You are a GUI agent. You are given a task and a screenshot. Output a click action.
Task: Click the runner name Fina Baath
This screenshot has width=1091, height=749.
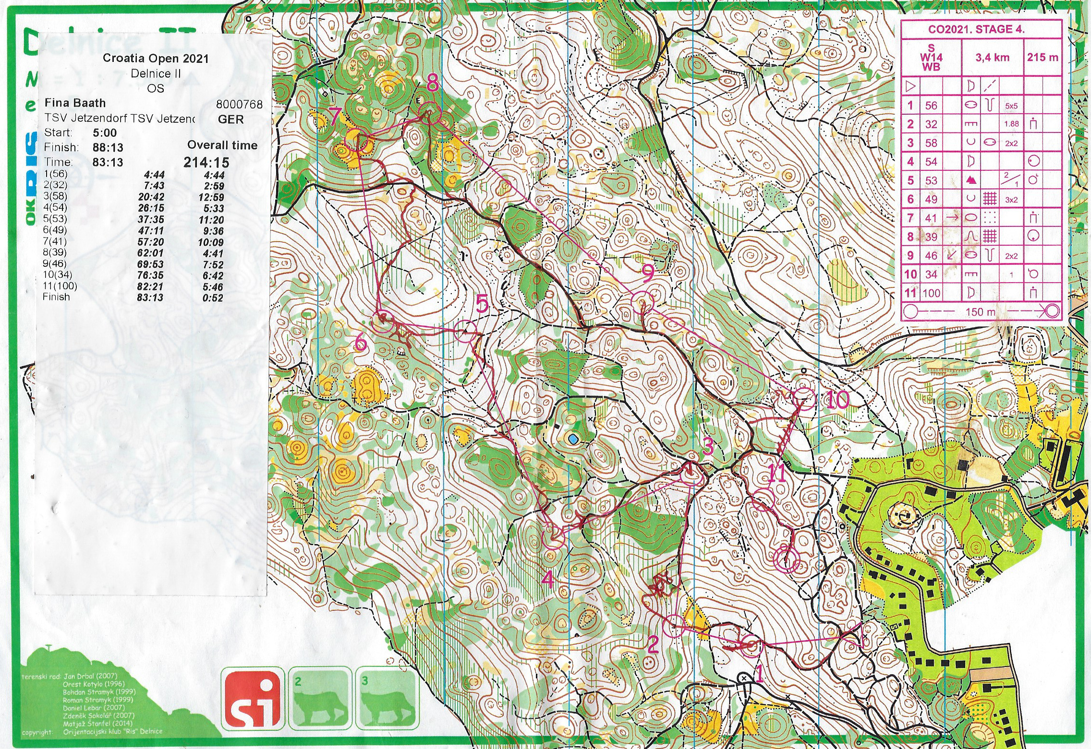tap(75, 103)
